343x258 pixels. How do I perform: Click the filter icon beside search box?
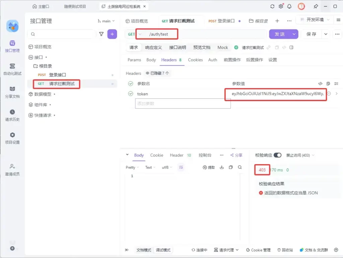pyautogui.click(x=101, y=34)
